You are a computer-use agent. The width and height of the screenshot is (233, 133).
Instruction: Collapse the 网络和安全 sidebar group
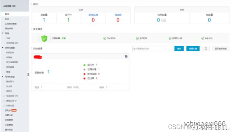[3, 76]
